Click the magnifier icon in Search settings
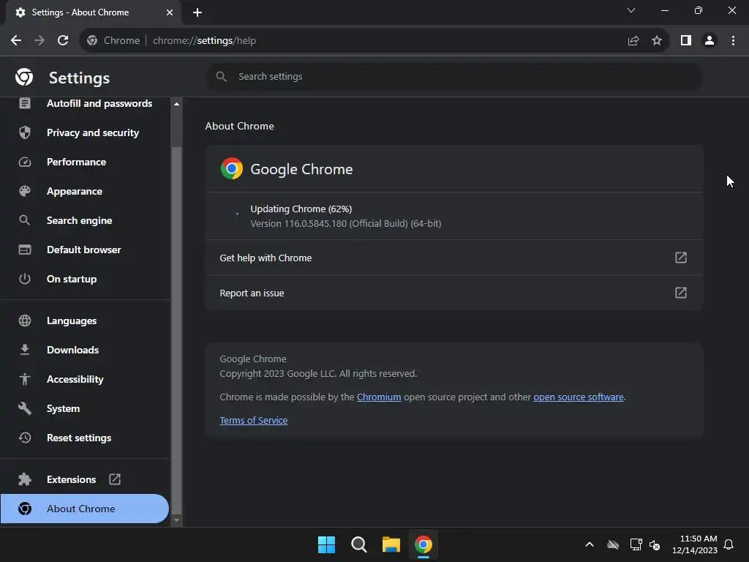Image resolution: width=749 pixels, height=562 pixels. [x=221, y=76]
